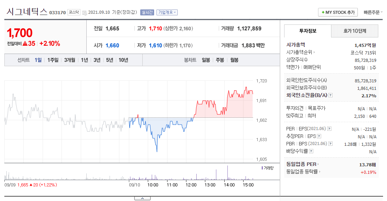Click the 13.78배 sector PER value
This screenshot has width=387, height=201.
click(368, 164)
